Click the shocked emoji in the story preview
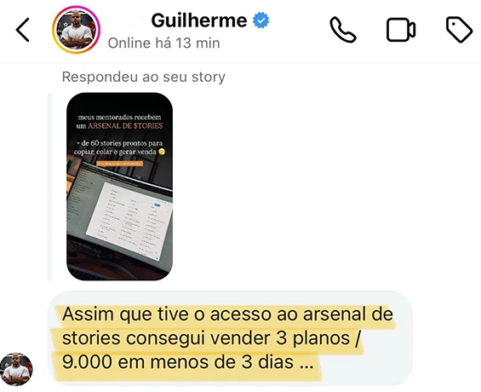The width and height of the screenshot is (481, 392). click(x=162, y=152)
